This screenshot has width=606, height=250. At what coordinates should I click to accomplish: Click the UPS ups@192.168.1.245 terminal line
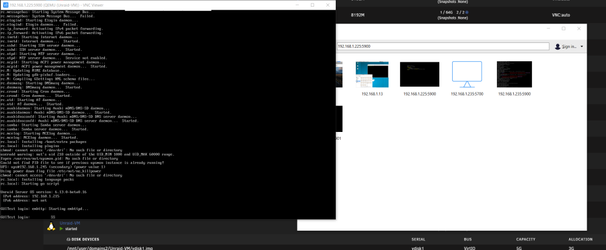[x=53, y=166]
